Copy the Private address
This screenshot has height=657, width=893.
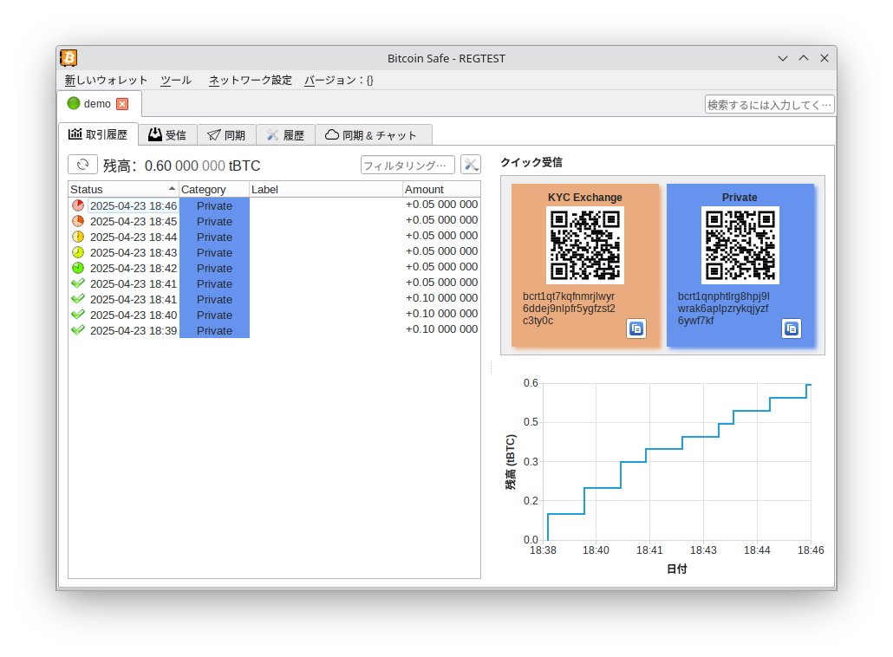tap(791, 328)
